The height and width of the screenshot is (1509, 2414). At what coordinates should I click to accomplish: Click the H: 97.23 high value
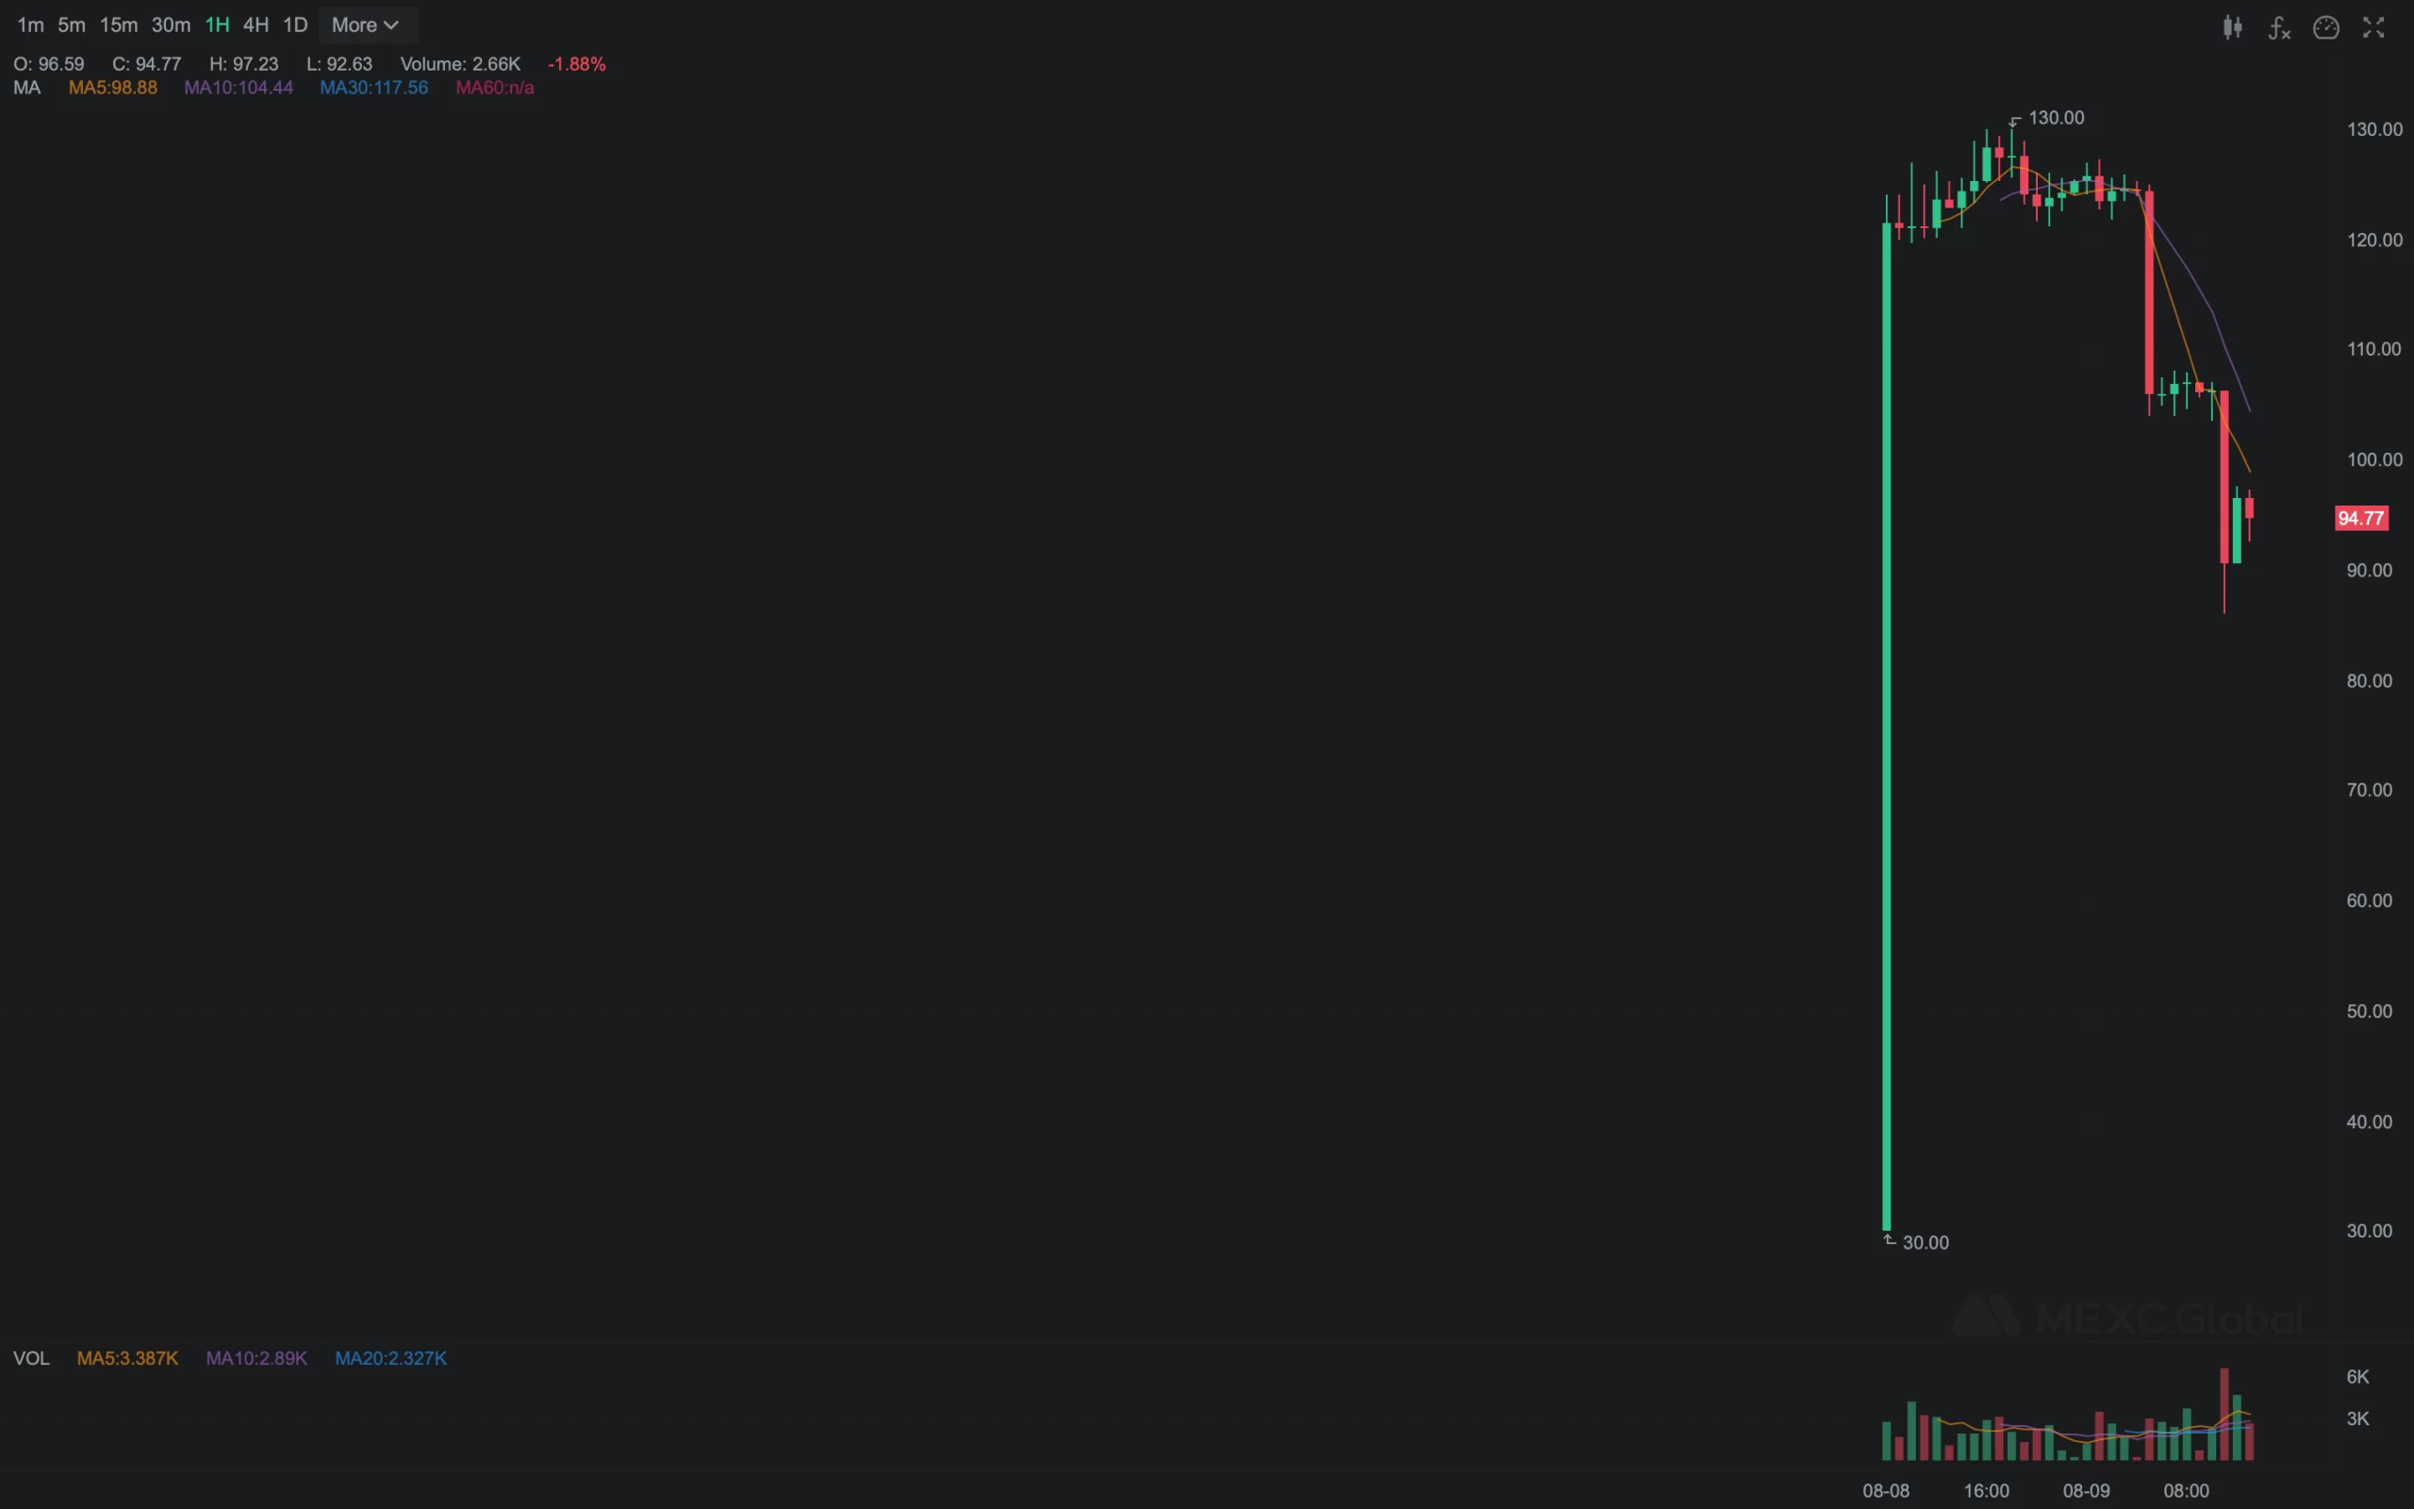pyautogui.click(x=243, y=64)
